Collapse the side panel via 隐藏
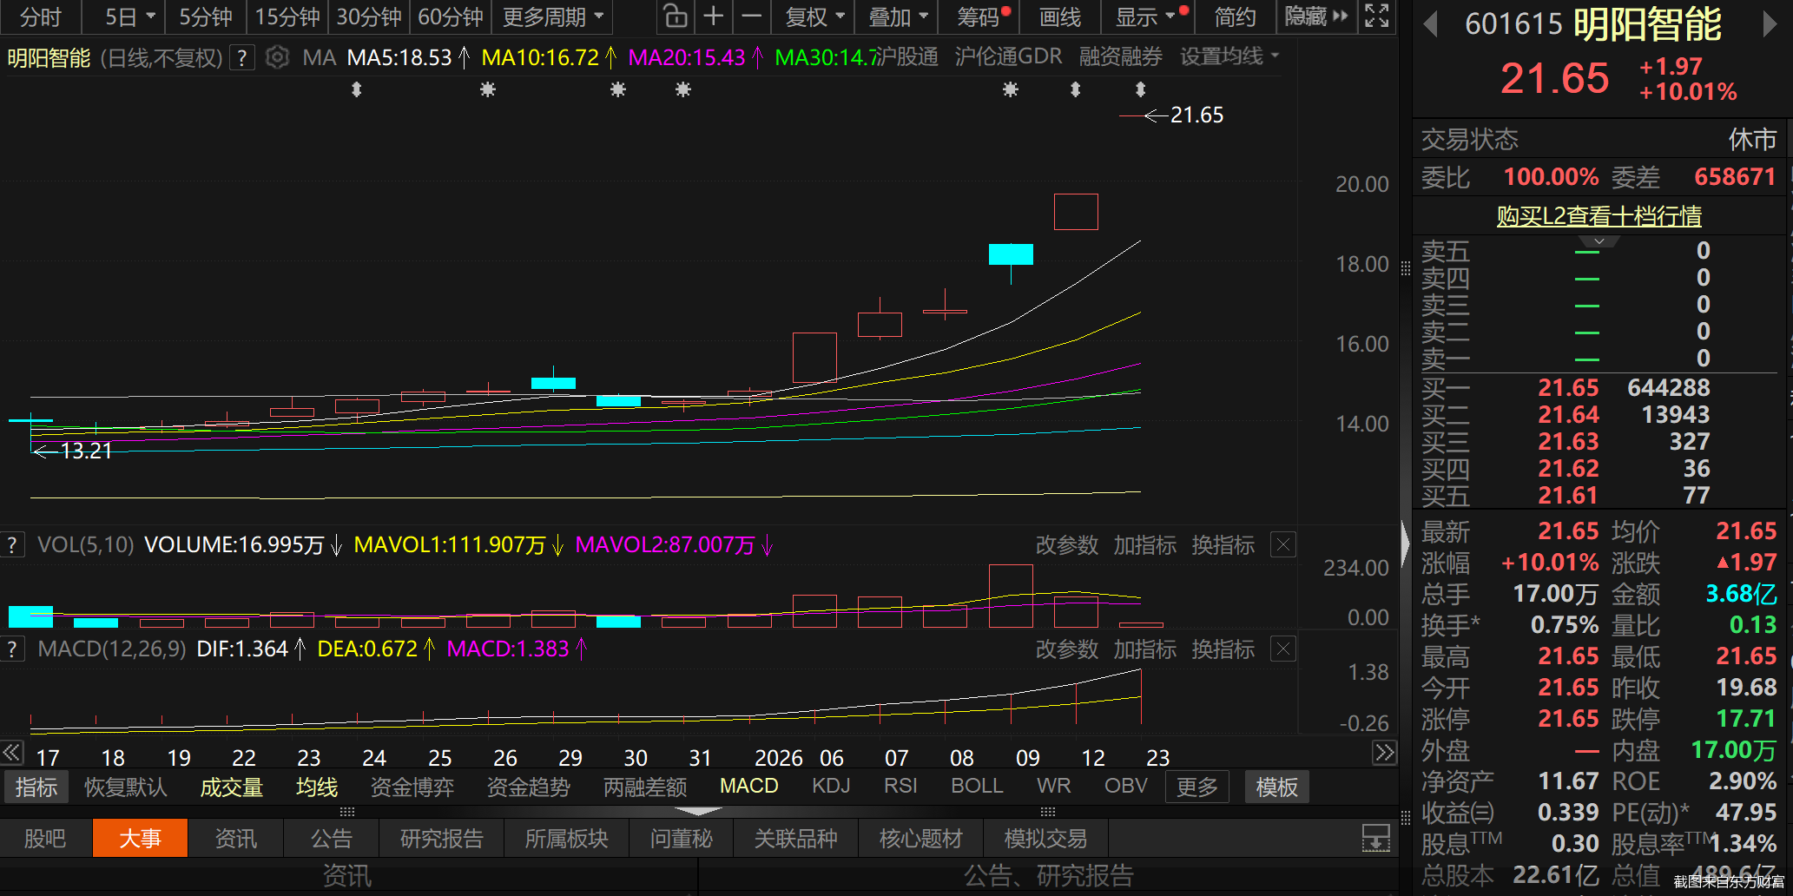This screenshot has width=1793, height=896. pos(1316,16)
